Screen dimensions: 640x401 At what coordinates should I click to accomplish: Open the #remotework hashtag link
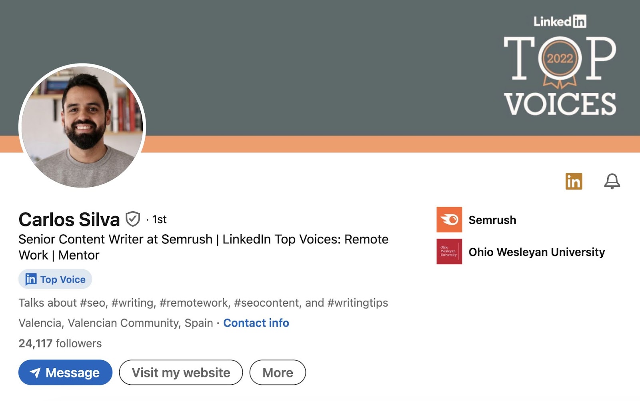pos(194,303)
